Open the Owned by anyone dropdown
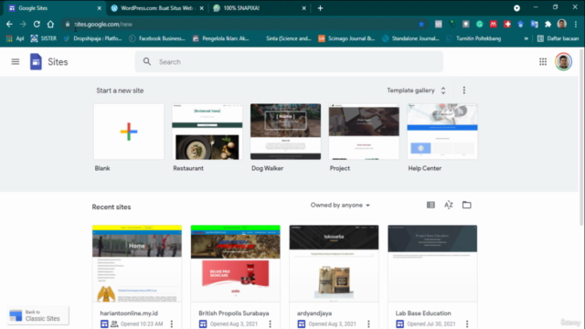585x329 pixels. pos(340,205)
